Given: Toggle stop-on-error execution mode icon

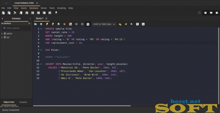Looking at the screenshot, I should pyautogui.click(x=70, y=24).
